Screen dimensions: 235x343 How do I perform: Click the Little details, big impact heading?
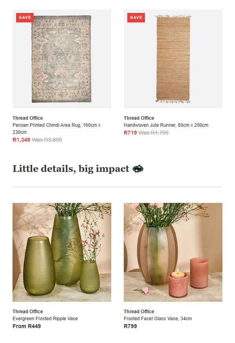[x=71, y=169]
